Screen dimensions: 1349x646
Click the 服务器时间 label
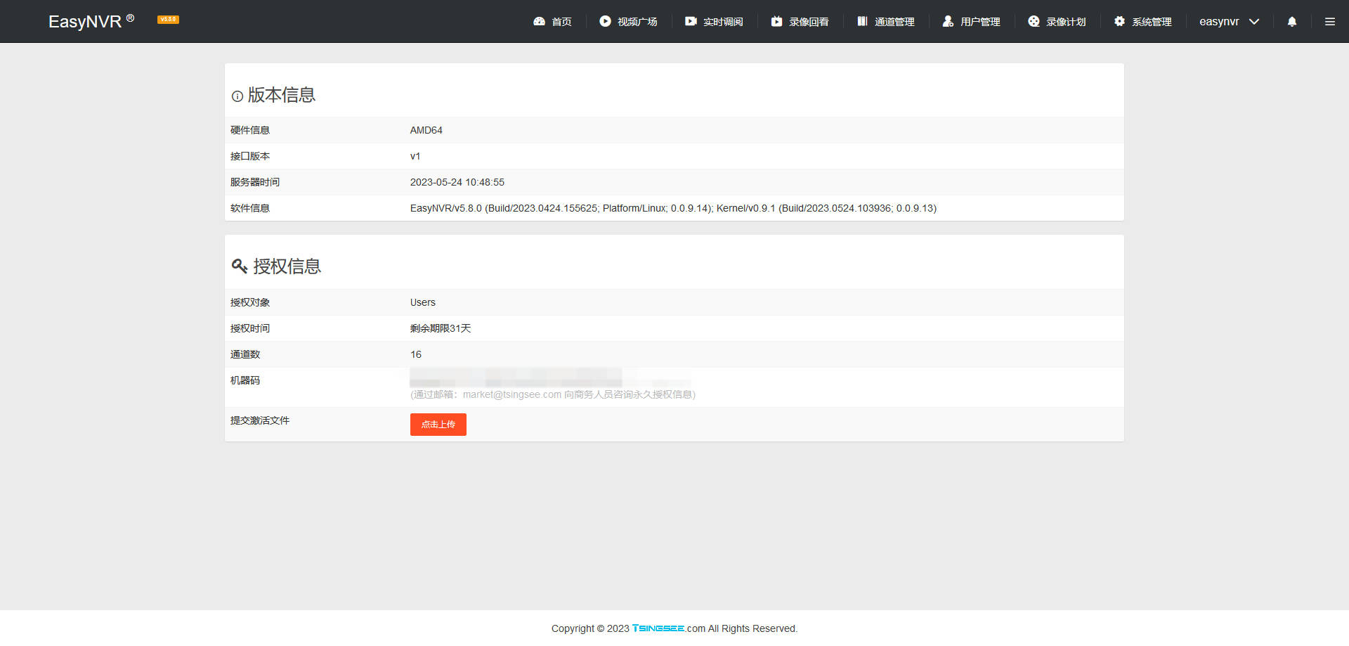pyautogui.click(x=255, y=182)
